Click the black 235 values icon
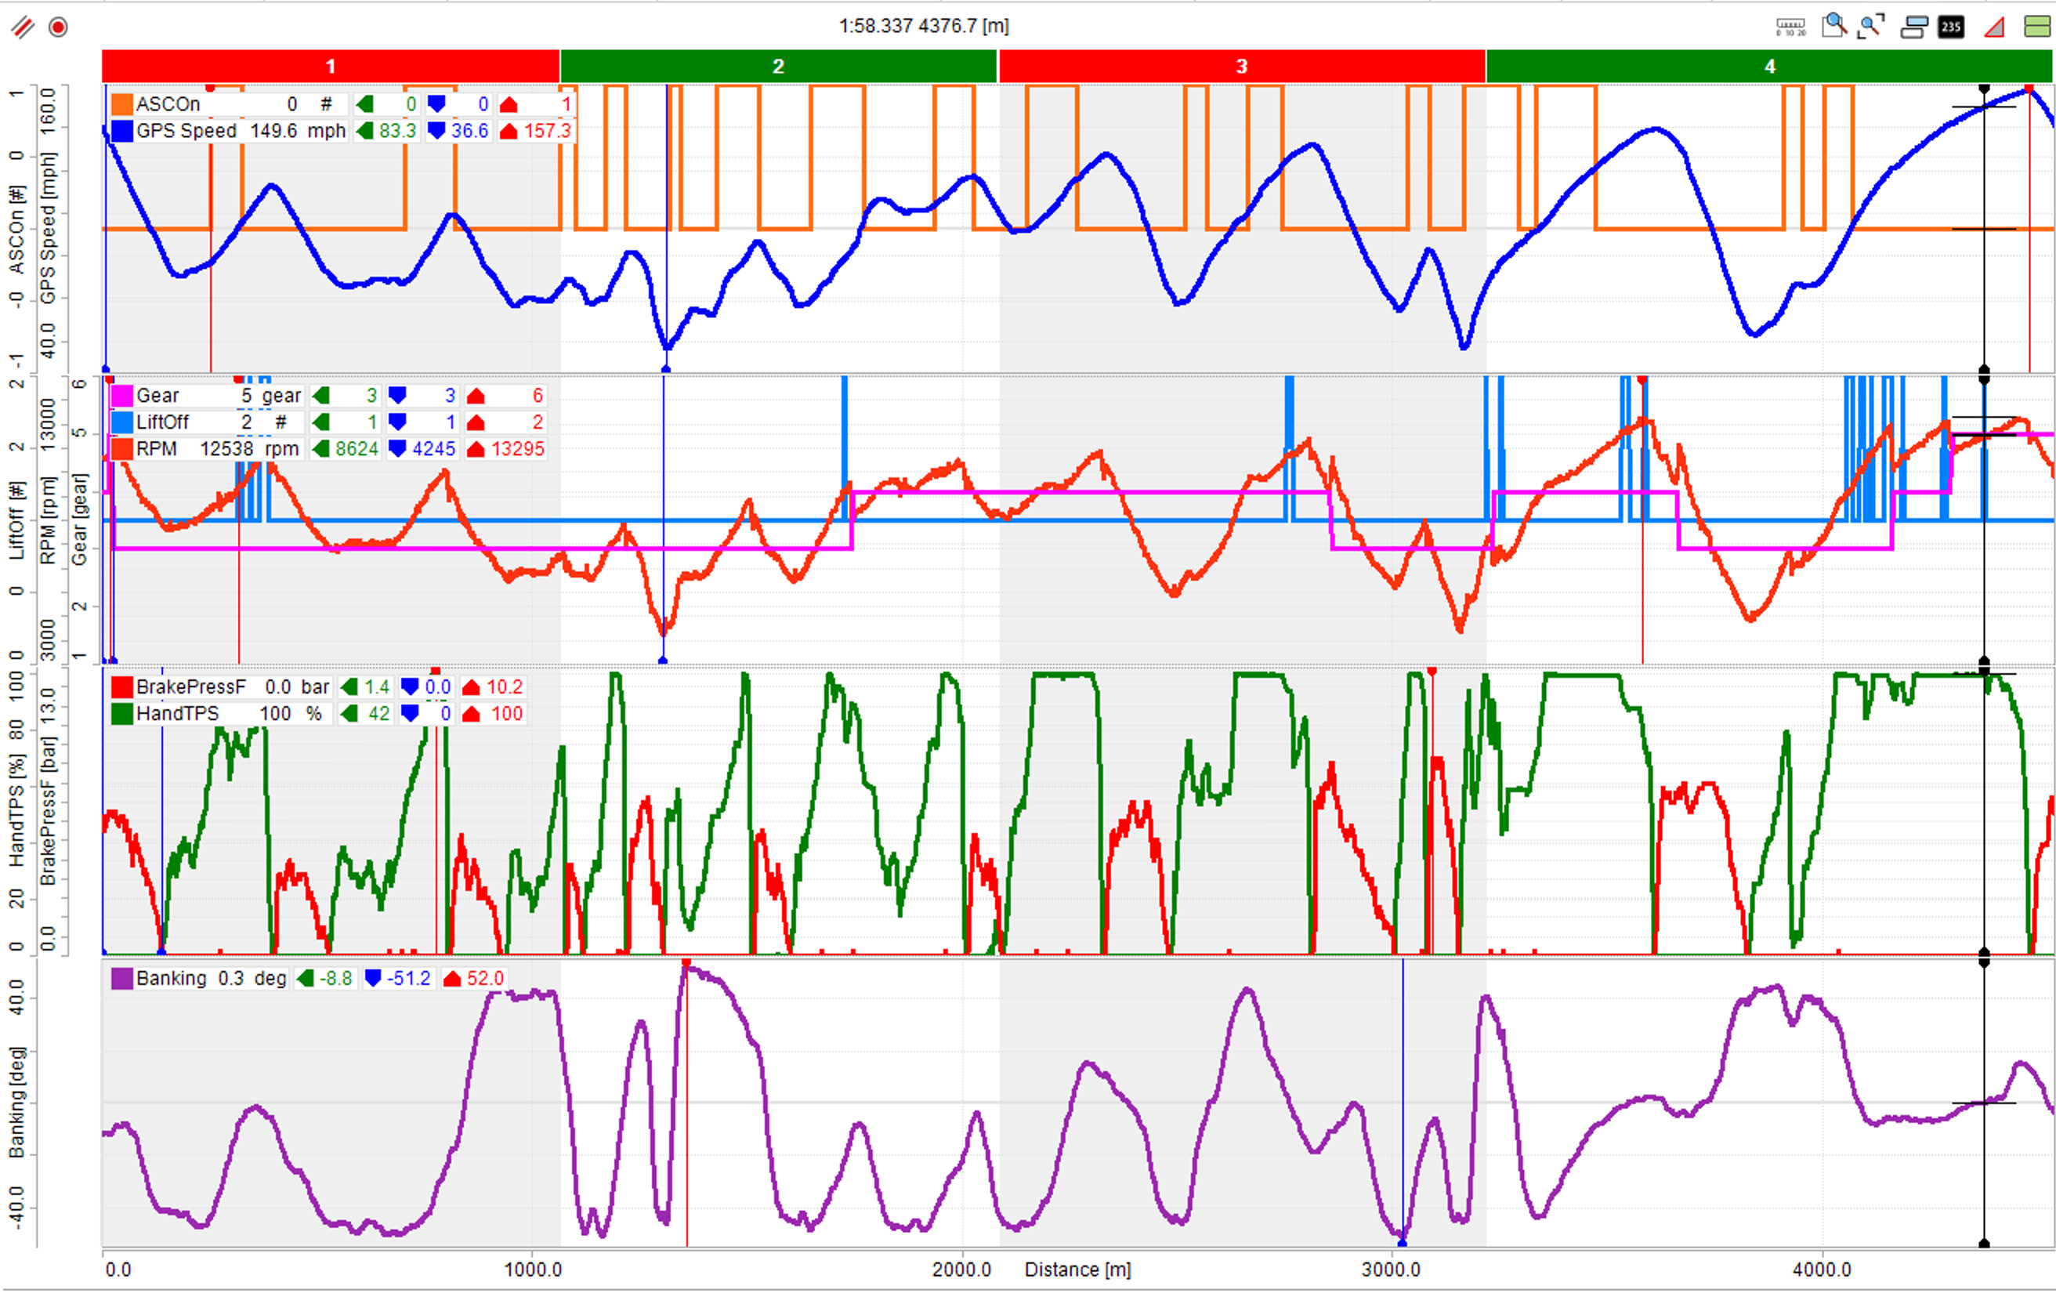Screen dimensions: 2056x1293 [1951, 27]
